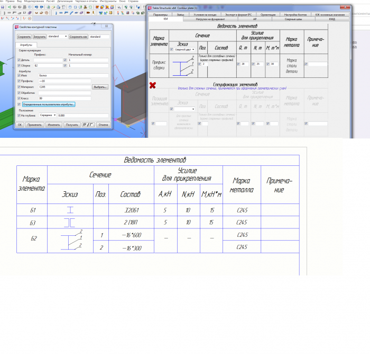Open the standard settings dropdown
Image resolution: width=370 pixels, height=354 pixels.
click(57, 37)
